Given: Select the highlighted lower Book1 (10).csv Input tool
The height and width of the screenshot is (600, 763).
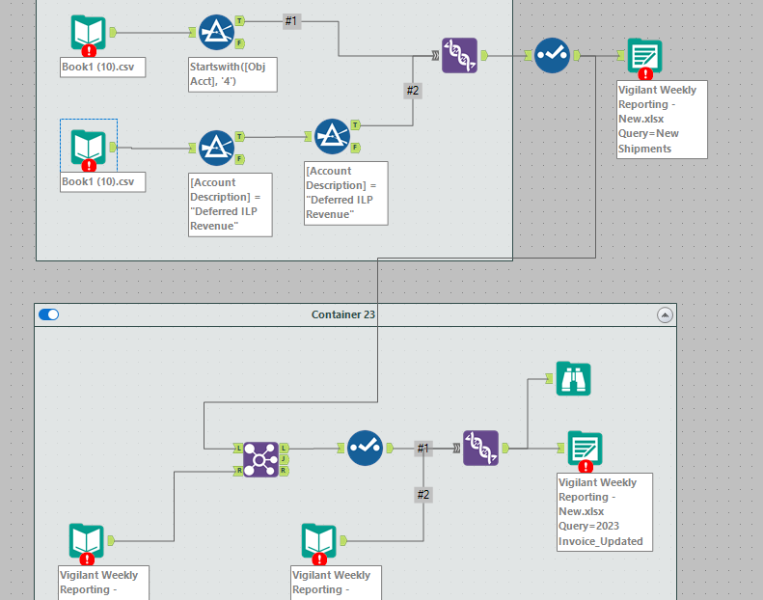Looking at the screenshot, I should 88,148.
